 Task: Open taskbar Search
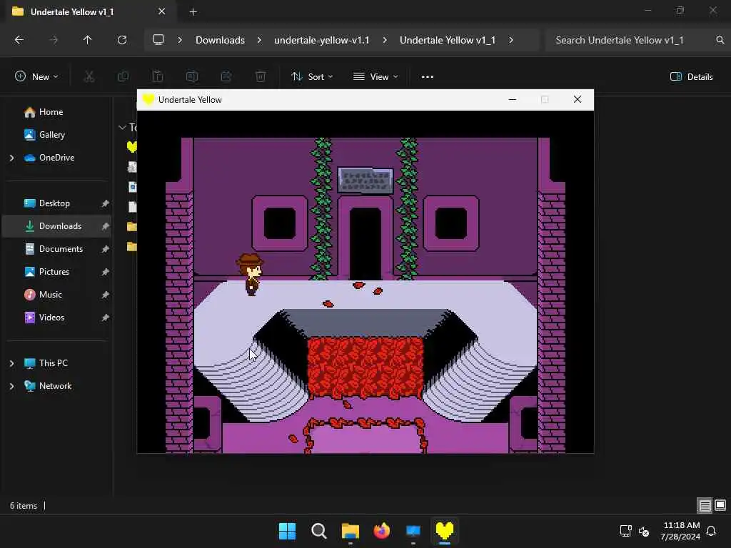[319, 531]
